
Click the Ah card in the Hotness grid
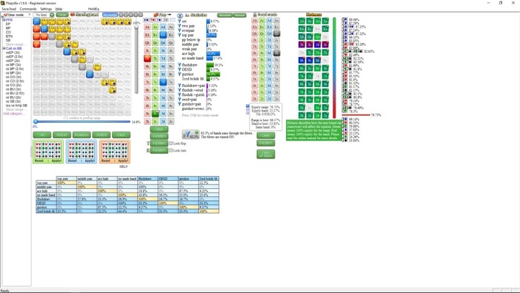[x=302, y=21]
